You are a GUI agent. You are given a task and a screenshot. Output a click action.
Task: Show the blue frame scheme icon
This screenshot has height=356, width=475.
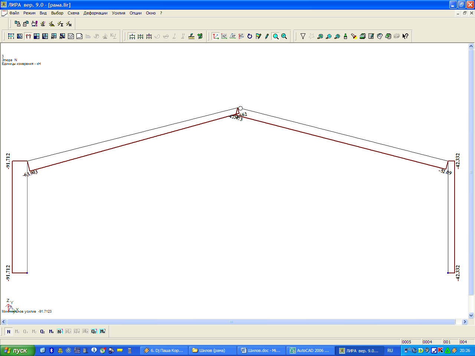point(11,36)
